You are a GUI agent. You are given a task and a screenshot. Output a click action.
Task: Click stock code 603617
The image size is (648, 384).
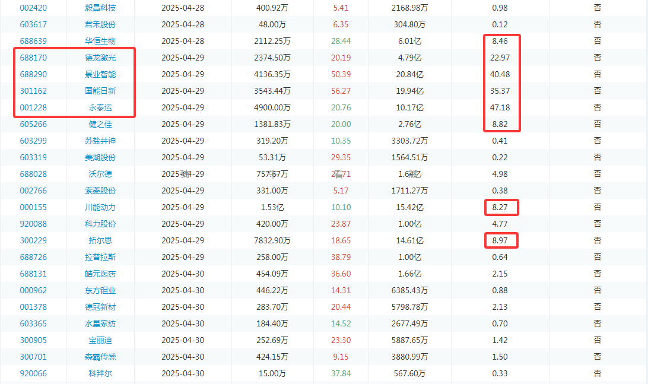[33, 24]
